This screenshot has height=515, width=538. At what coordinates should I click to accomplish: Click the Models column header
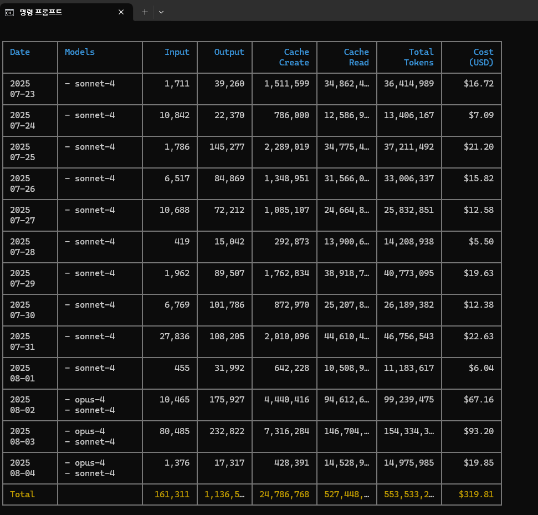click(80, 52)
